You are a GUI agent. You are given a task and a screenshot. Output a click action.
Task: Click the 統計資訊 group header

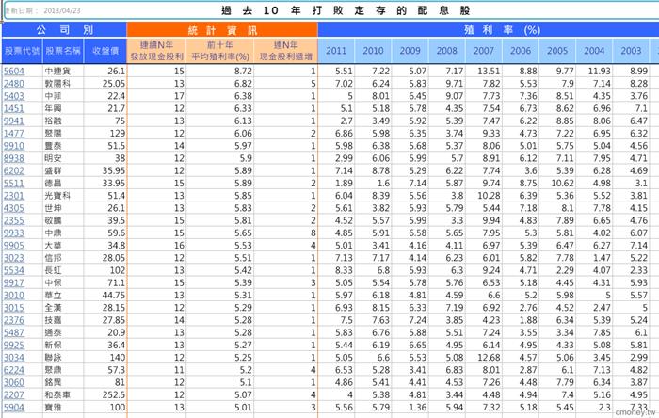coord(222,30)
